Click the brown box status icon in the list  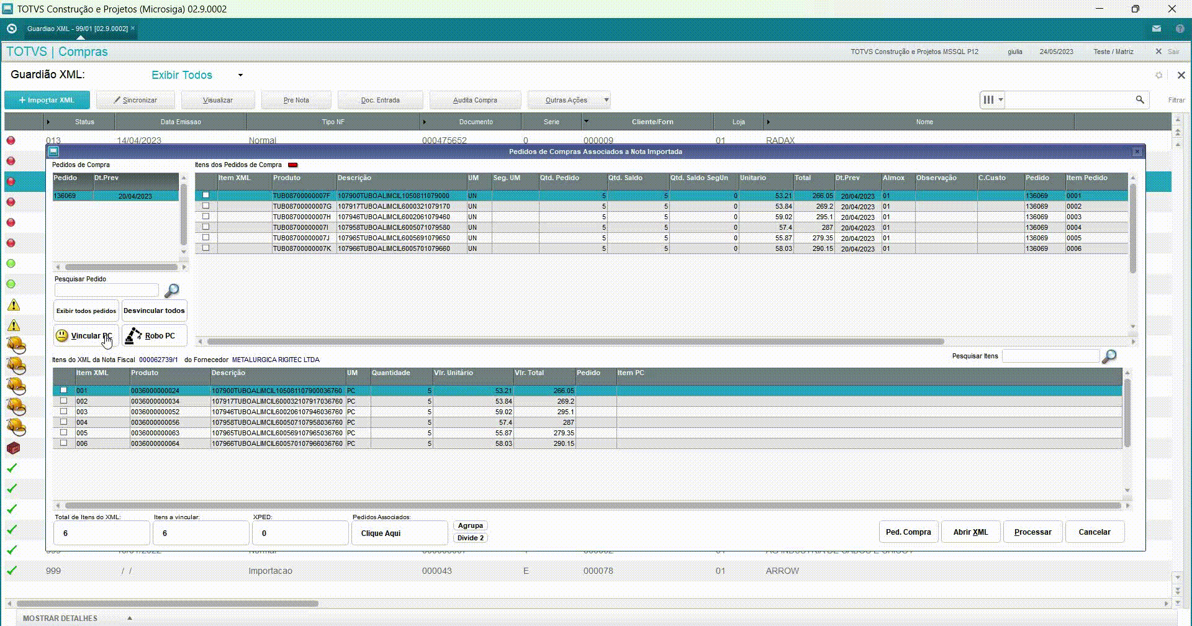(x=13, y=448)
